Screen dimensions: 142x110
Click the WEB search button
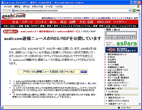108,37
